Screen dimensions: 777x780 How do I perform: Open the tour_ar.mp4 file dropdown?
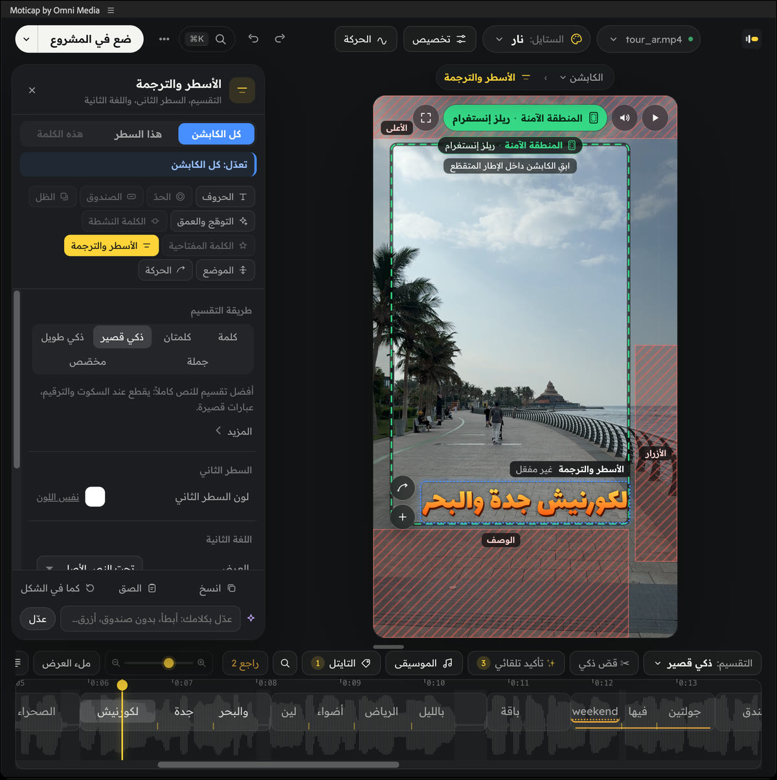tap(648, 39)
